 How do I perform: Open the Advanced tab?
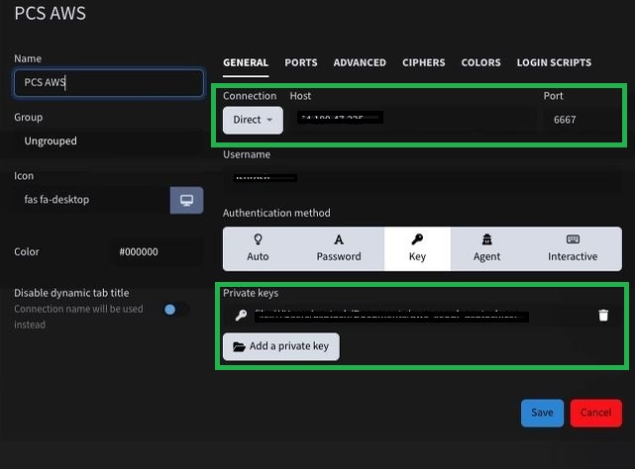360,62
